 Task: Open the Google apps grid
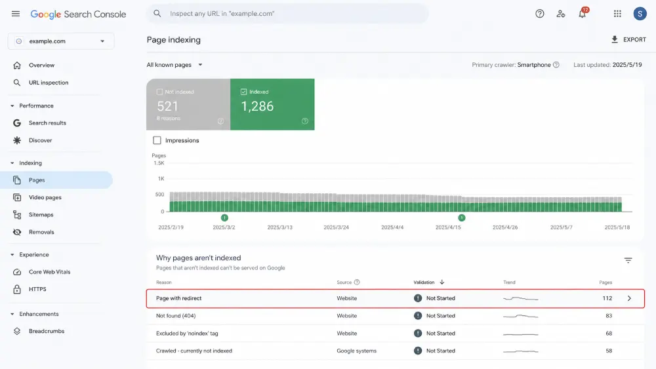[617, 14]
